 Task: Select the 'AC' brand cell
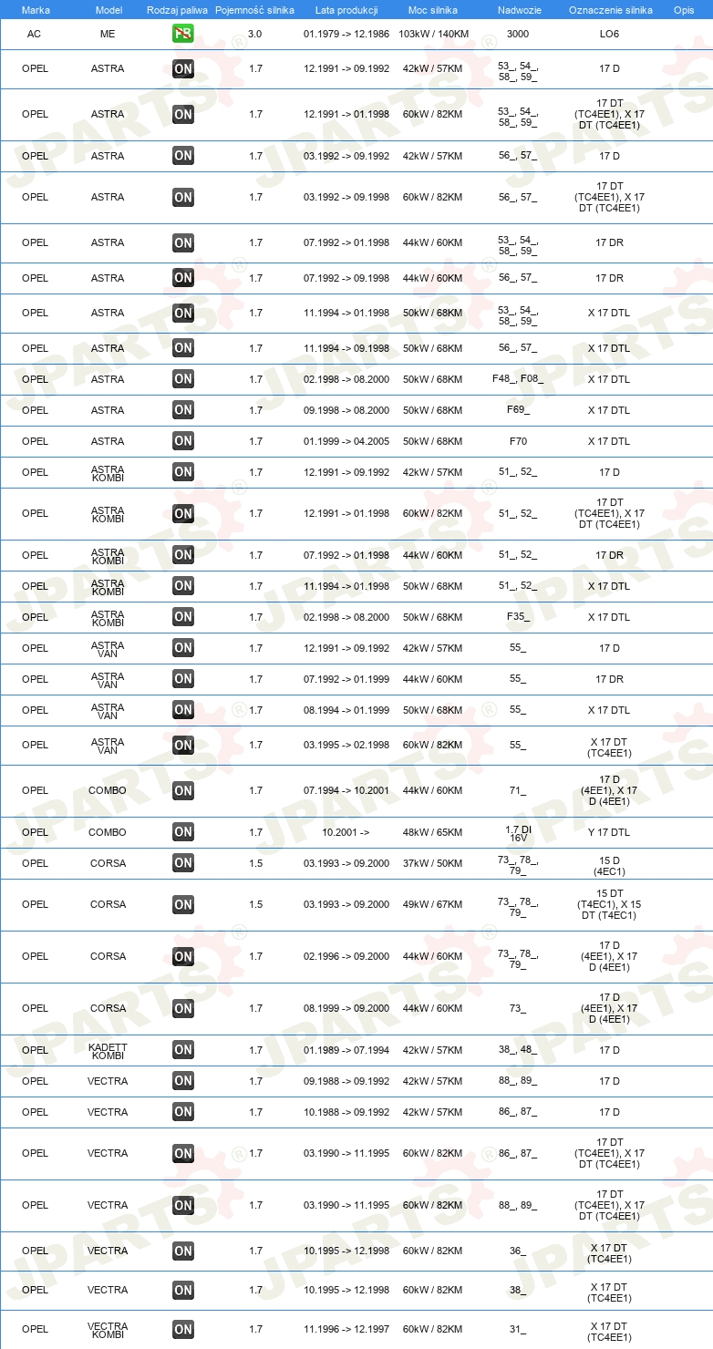point(35,34)
